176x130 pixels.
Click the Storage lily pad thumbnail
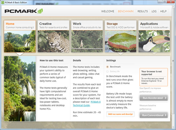(121, 41)
